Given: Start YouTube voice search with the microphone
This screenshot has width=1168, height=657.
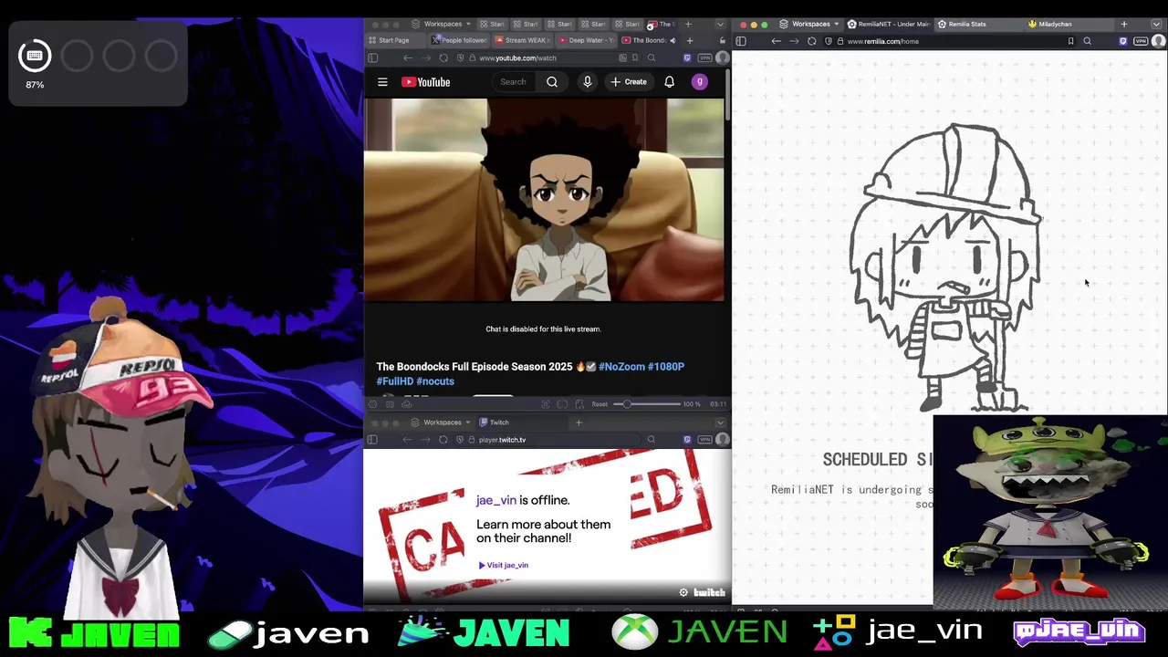Looking at the screenshot, I should pyautogui.click(x=588, y=82).
